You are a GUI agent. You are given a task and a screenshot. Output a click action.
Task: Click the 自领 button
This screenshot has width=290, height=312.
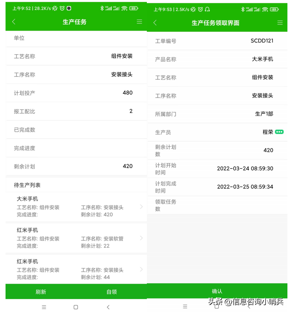[111, 292]
